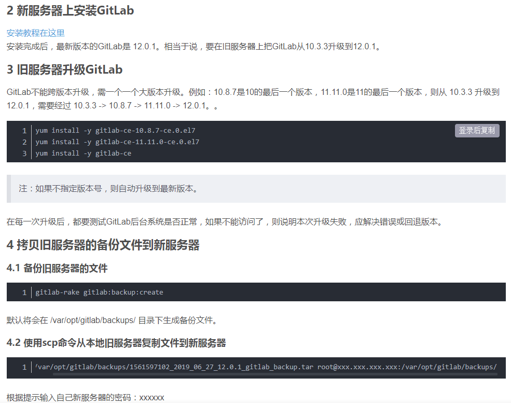
Task: Click paragraph 安装完成后，最新版本的GitLab是 12.0.1
Action: 194,46
